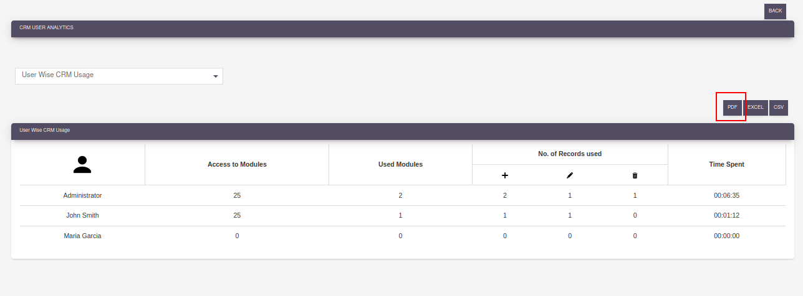
Task: Select the Maria Garcia user name
Action: coord(82,236)
